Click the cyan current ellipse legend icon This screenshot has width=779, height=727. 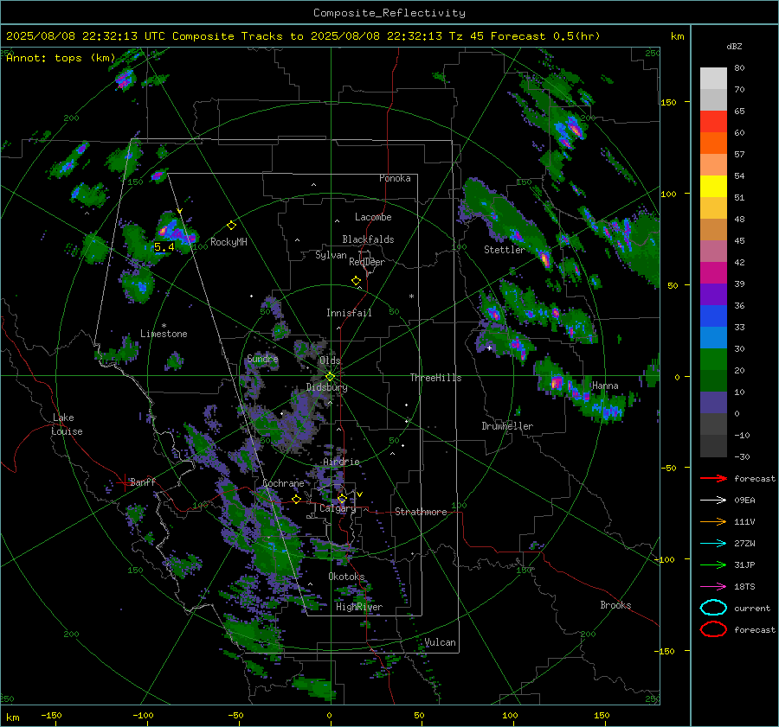tap(713, 608)
